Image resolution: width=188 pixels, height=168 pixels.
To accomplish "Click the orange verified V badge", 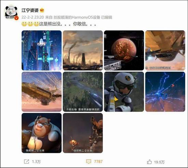I will point(16,18).
